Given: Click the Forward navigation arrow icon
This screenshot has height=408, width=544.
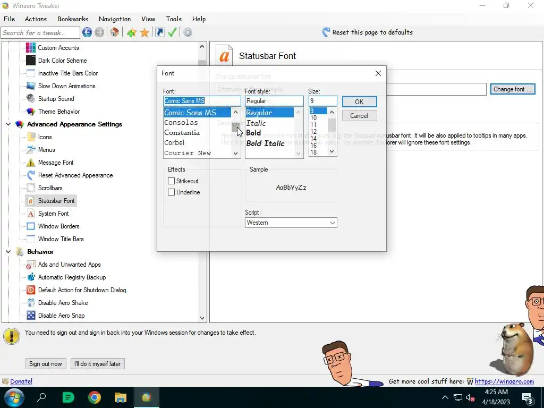Looking at the screenshot, I should click(99, 32).
